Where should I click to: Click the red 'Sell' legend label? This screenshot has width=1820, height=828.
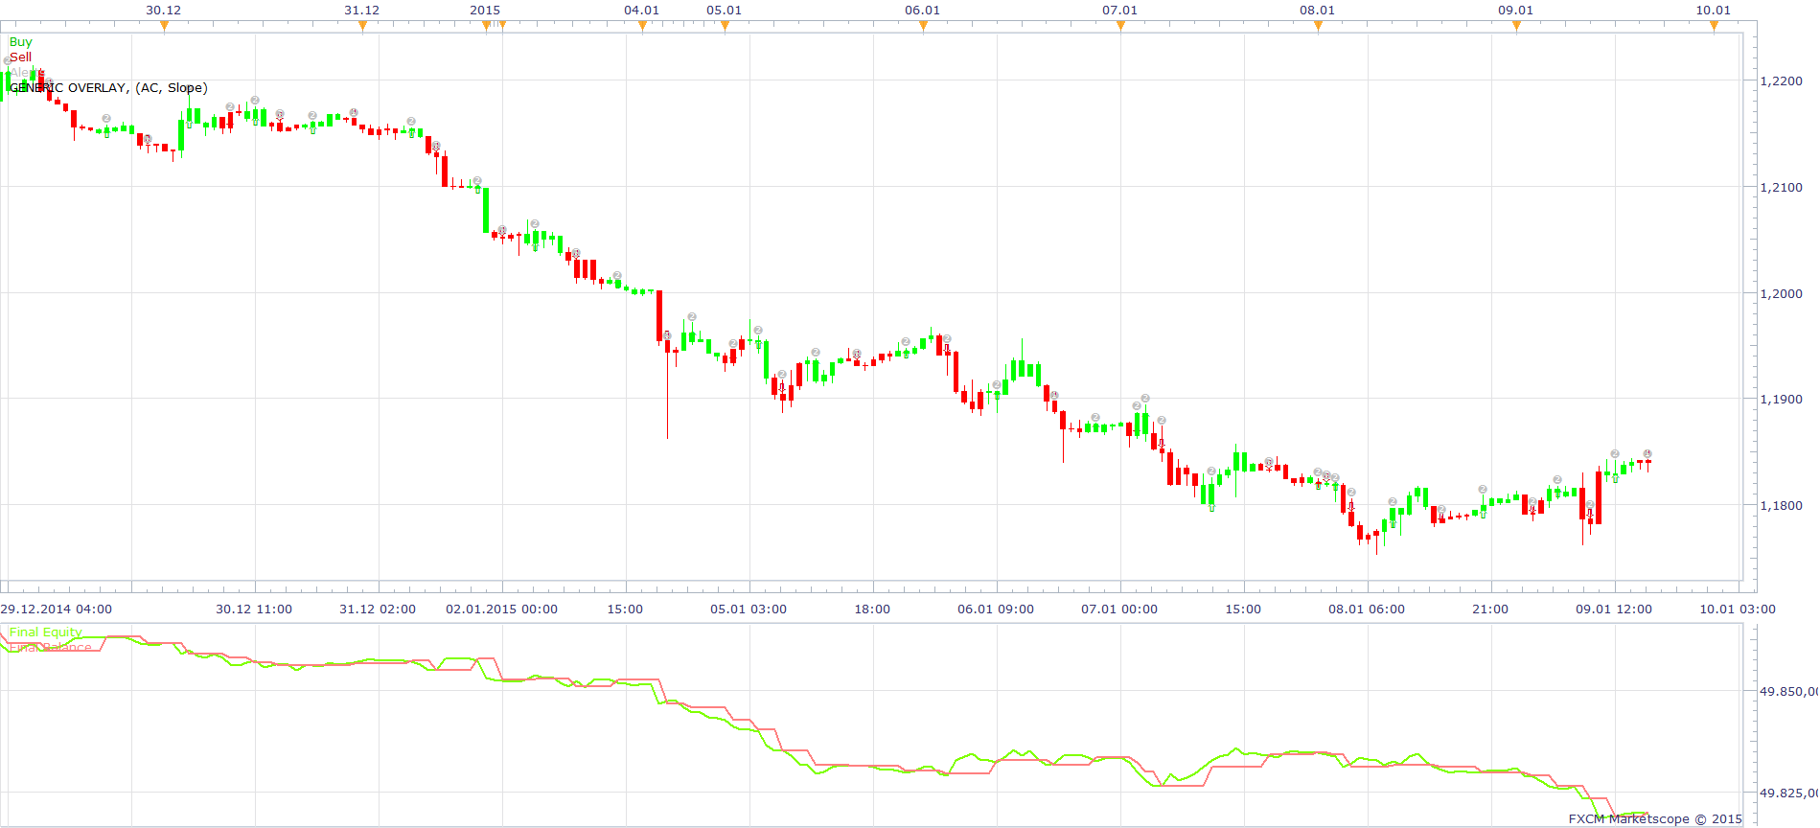pos(20,57)
